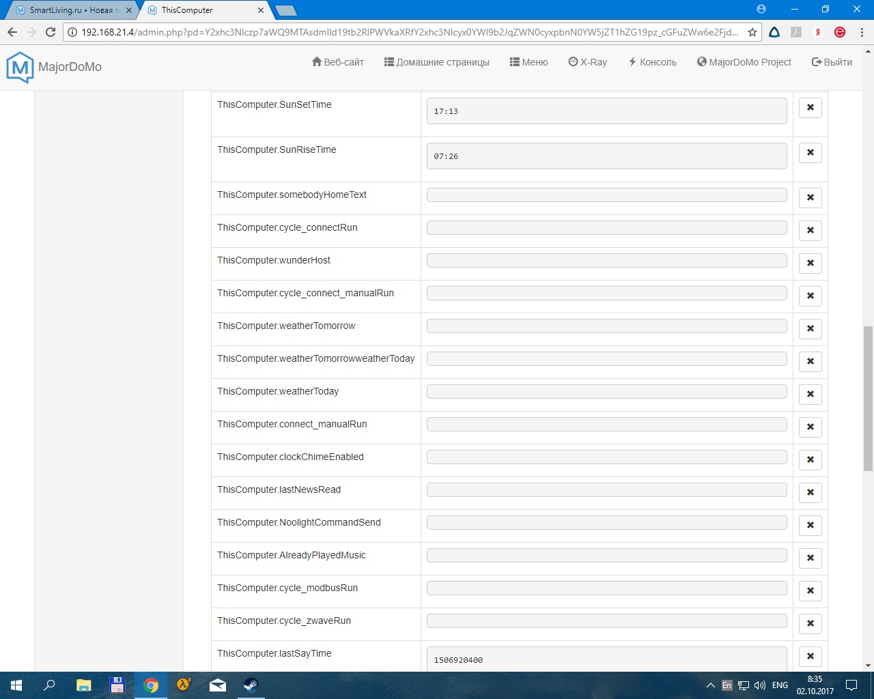Delete the ThisComputer.cycle_zwaveRun property
This screenshot has width=874, height=699.
coord(810,623)
